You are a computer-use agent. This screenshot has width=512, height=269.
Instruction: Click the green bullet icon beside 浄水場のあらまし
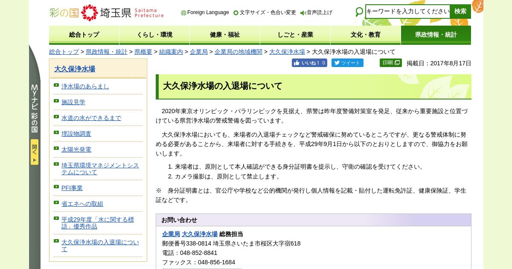(56, 85)
